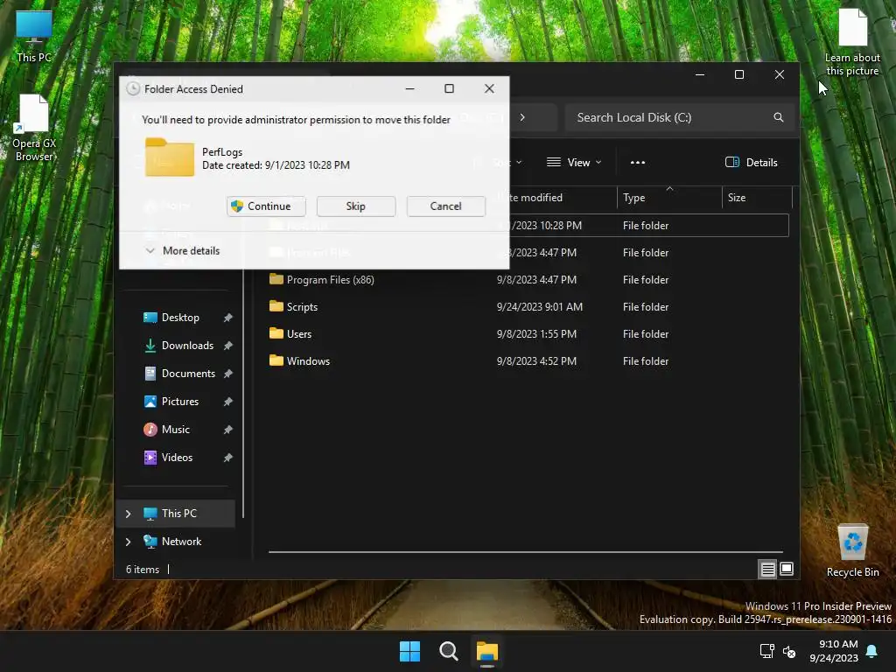Open Desktop in the navigation pane

pyautogui.click(x=180, y=318)
